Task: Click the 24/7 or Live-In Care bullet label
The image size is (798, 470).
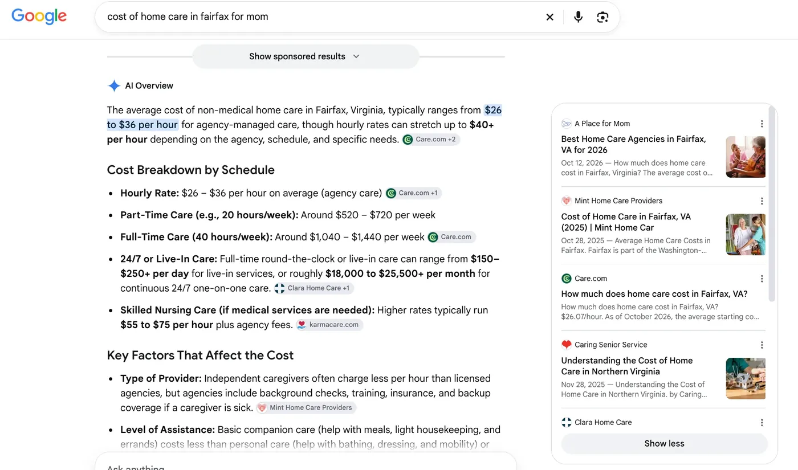Action: [169, 259]
